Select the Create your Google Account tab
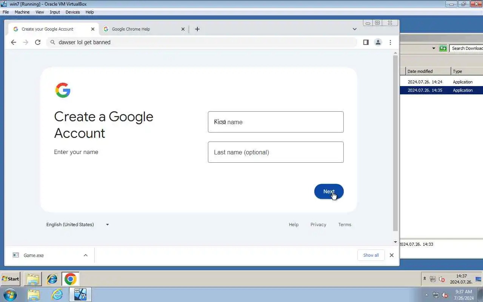Image resolution: width=483 pixels, height=302 pixels. [x=54, y=29]
